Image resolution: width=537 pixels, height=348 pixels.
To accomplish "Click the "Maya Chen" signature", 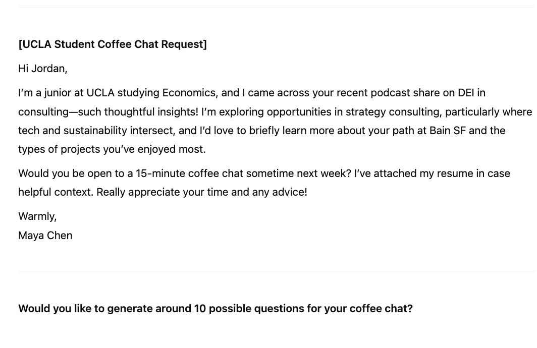I will [x=45, y=236].
